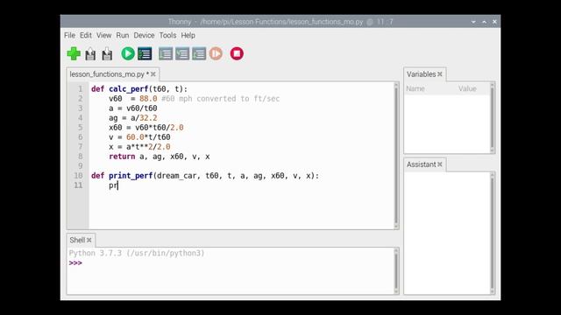Close the Thonny window
This screenshot has height=315, width=561.
(494, 22)
